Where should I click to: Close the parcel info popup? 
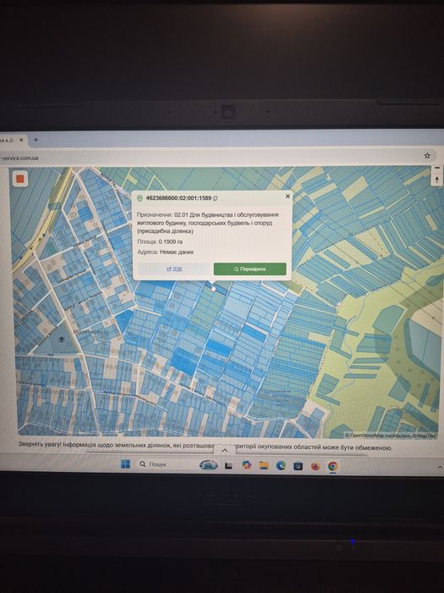(288, 196)
